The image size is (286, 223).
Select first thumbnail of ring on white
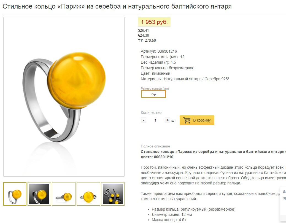point(15,194)
